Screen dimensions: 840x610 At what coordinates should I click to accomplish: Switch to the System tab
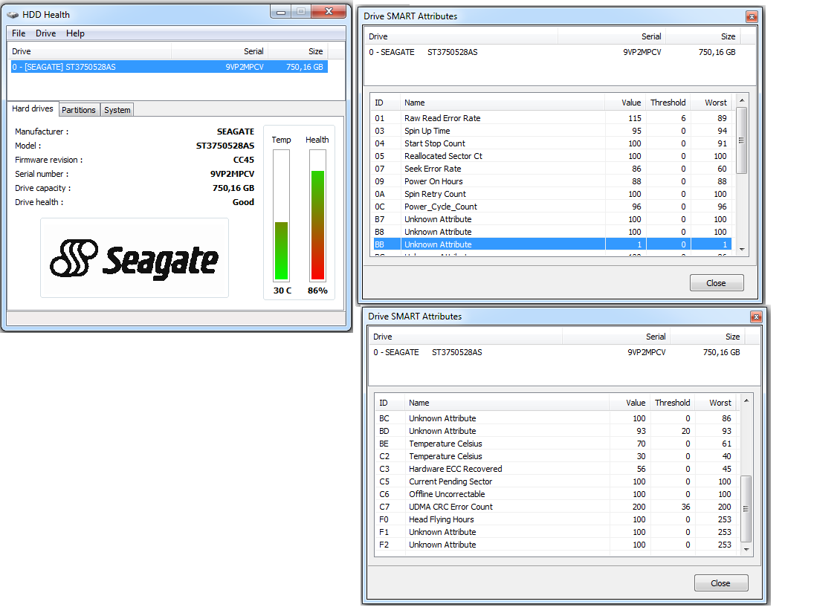(117, 110)
